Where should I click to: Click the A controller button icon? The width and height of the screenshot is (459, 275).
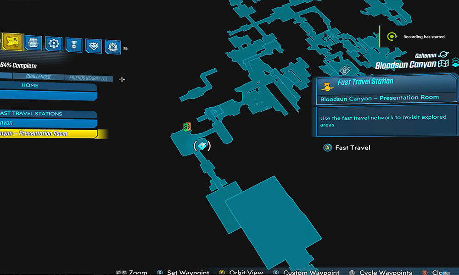click(x=327, y=148)
